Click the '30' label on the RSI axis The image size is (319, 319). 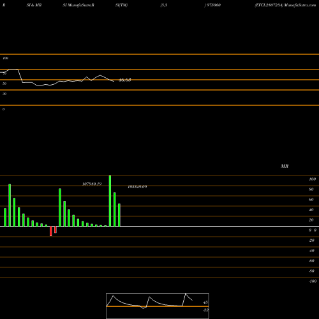(x=4, y=94)
